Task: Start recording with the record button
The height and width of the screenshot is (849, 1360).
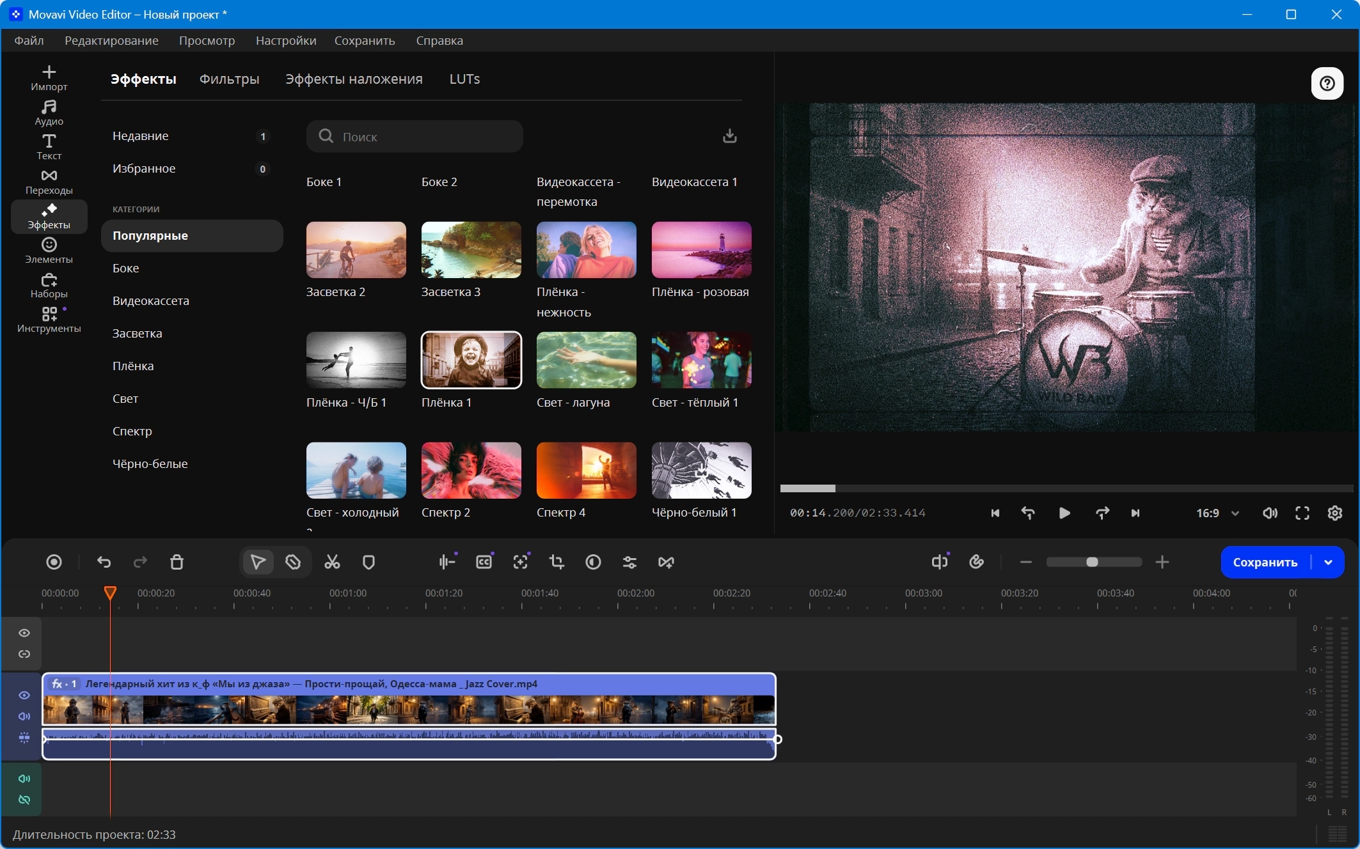Action: coord(54,562)
